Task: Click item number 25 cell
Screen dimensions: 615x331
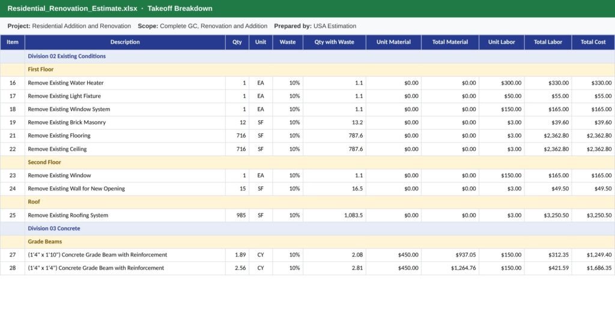Action: [x=13, y=215]
